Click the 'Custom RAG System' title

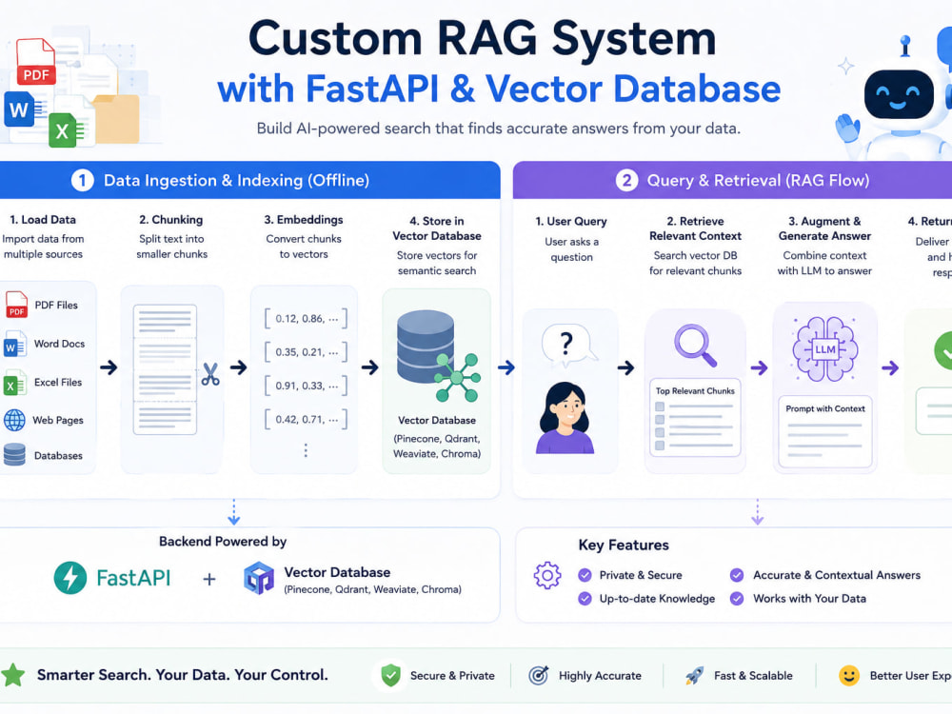482,38
